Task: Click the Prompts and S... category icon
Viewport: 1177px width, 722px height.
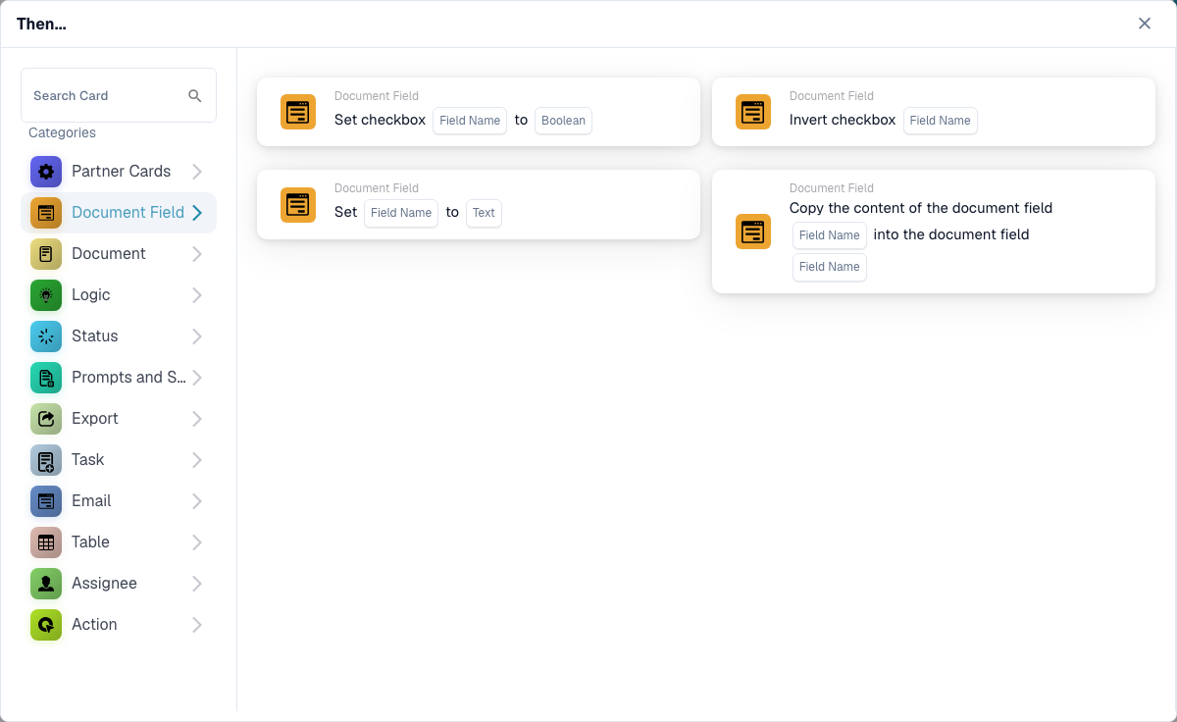Action: pyautogui.click(x=46, y=378)
